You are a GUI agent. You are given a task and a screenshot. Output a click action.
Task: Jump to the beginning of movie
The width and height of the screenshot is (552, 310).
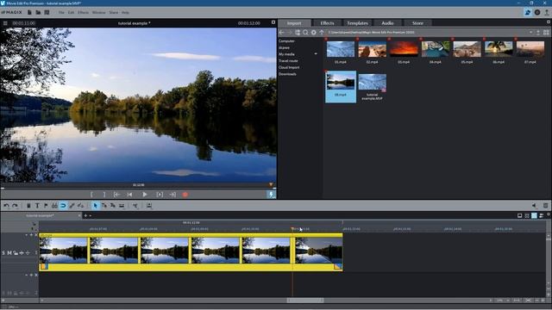[x=130, y=195]
